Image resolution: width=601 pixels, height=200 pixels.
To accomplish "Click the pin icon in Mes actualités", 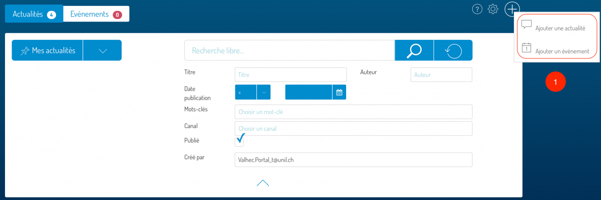I will click(x=24, y=51).
